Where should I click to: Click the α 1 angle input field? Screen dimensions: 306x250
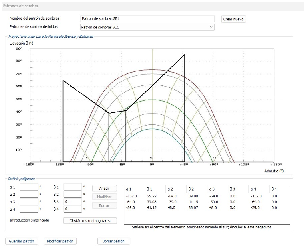click(x=29, y=187)
